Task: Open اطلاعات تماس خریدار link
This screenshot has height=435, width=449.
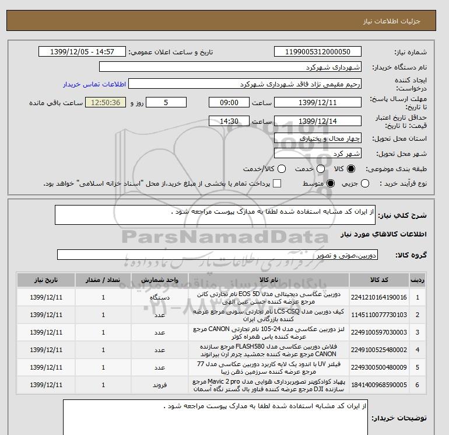Action: [x=94, y=84]
